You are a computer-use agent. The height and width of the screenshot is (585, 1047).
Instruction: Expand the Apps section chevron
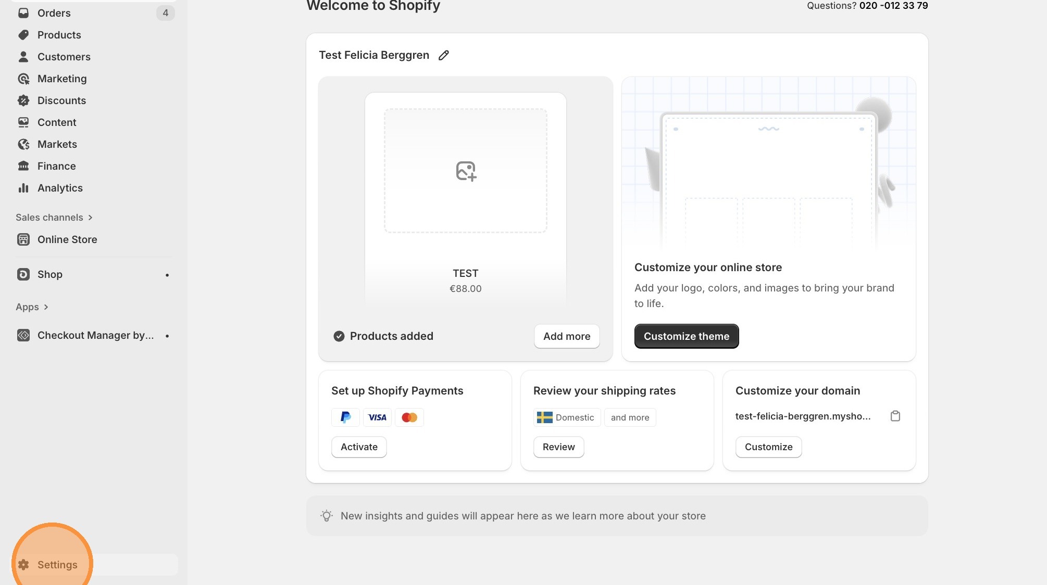(x=46, y=307)
